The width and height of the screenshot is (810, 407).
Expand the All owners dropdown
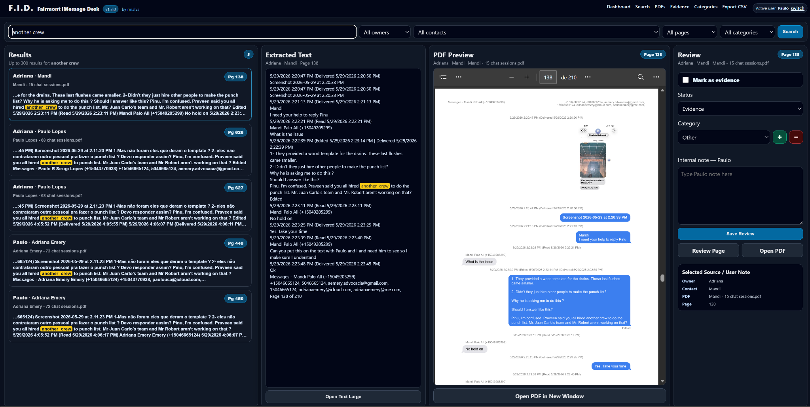(x=385, y=32)
